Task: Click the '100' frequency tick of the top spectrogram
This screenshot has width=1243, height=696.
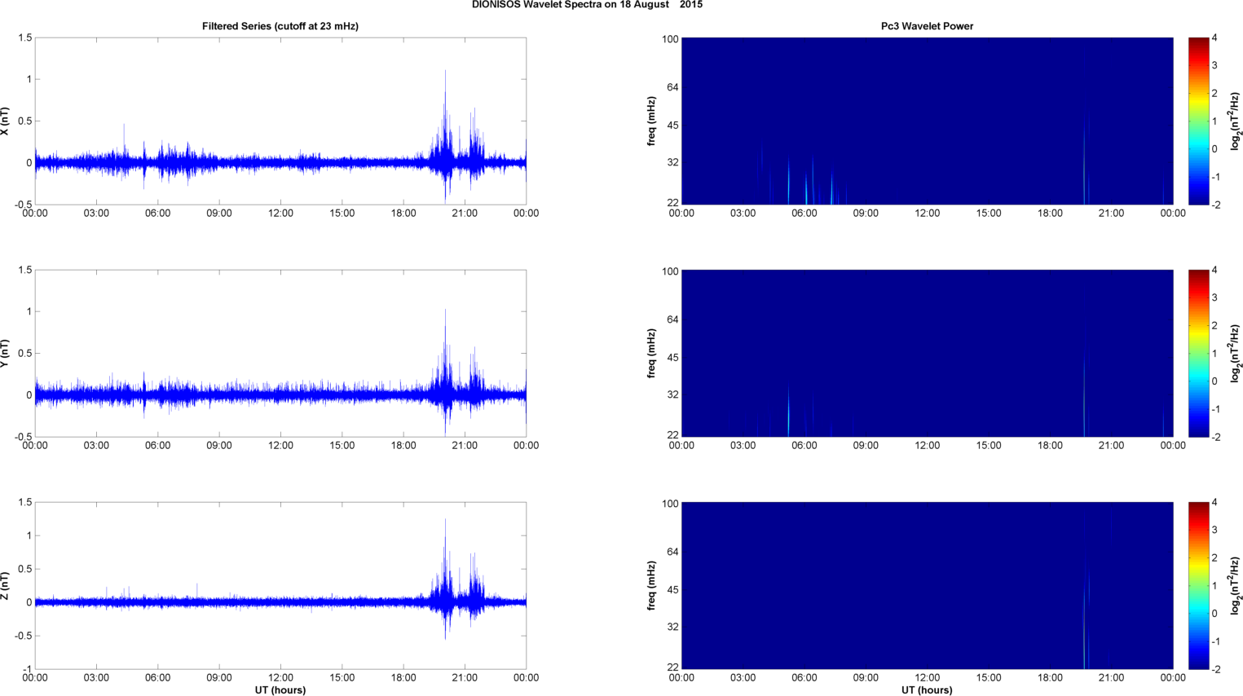Action: pyautogui.click(x=670, y=39)
